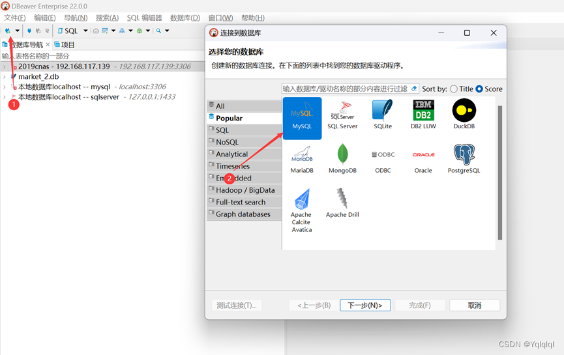Viewport: 564px width, 355px height.
Task: Choose the Oracle driver tile
Action: pos(423,162)
